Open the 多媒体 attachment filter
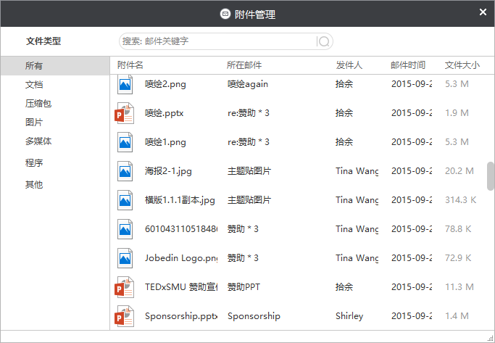Screen dimensions: 495x343 click(x=38, y=141)
